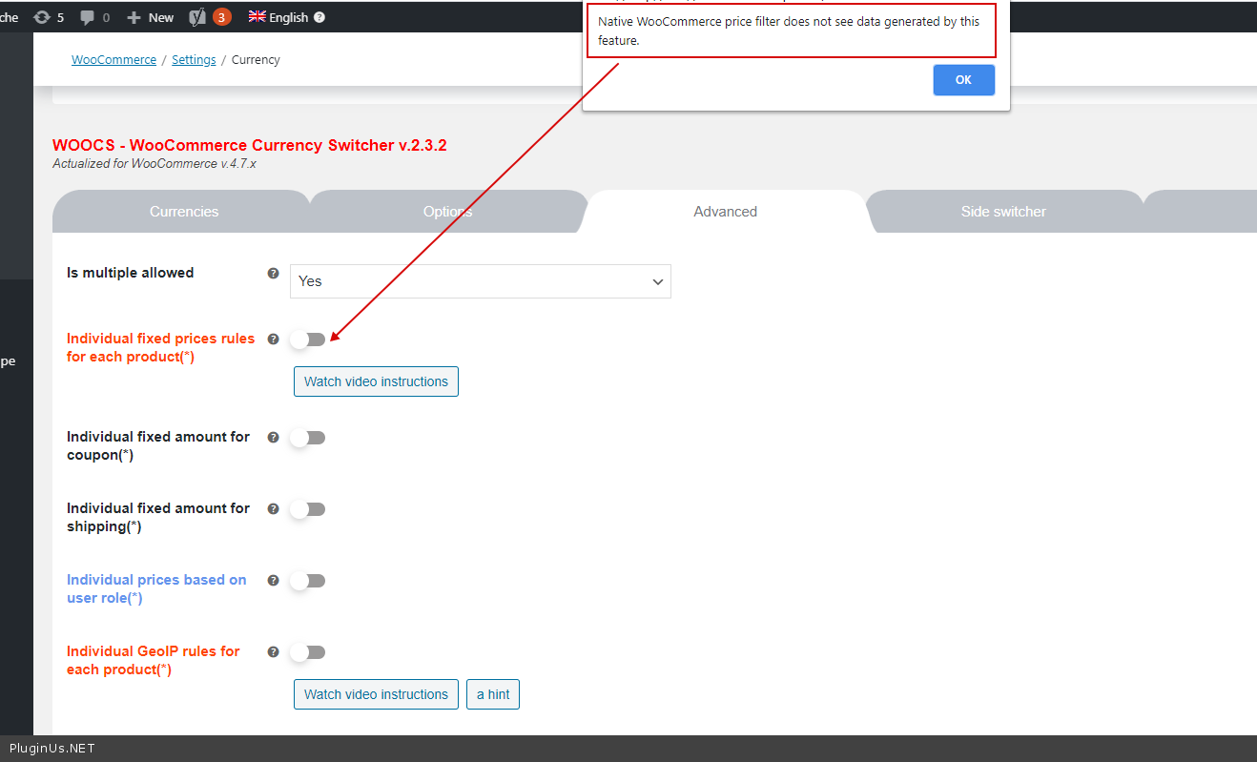Click help icon next to English language

(x=319, y=17)
